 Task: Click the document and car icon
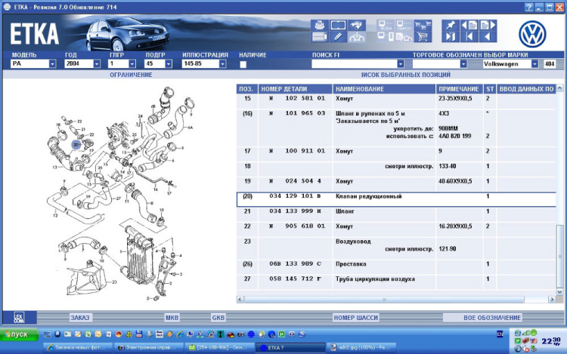coord(404,37)
